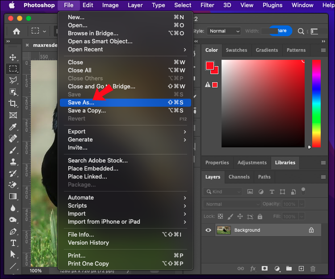Add a layer mask via mask icon

(264, 268)
